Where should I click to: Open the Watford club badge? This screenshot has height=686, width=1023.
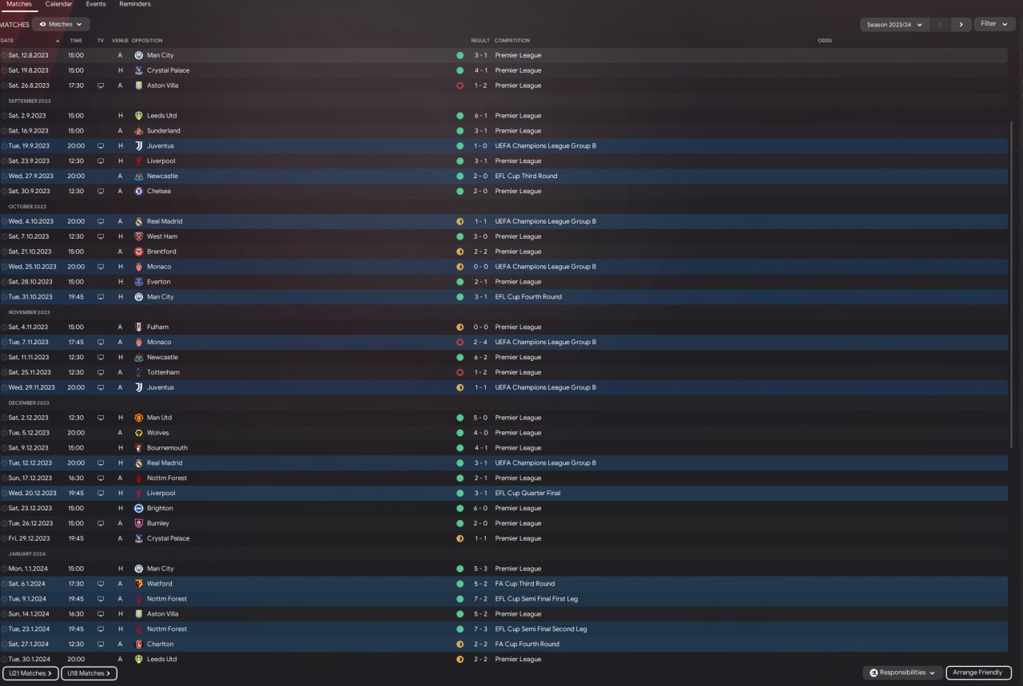(x=138, y=584)
